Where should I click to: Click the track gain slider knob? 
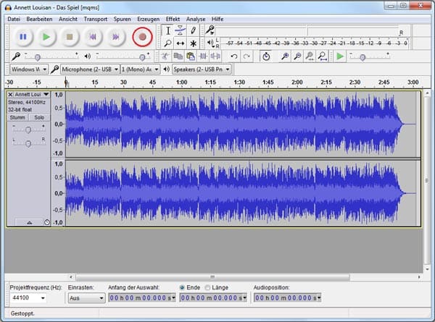(x=28, y=130)
